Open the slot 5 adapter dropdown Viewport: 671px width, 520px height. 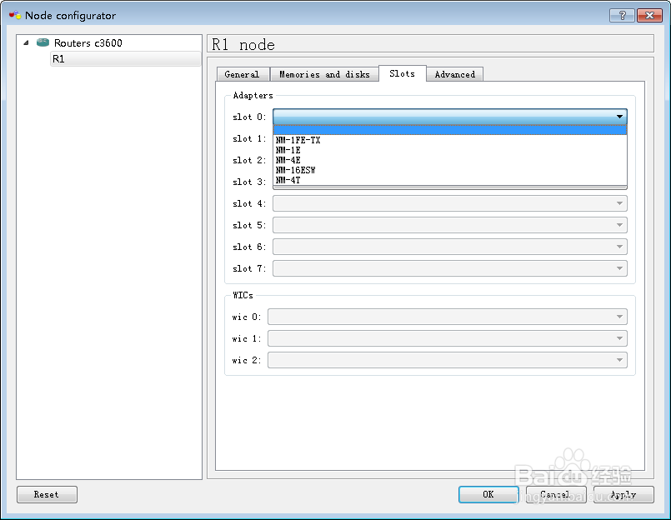point(450,225)
